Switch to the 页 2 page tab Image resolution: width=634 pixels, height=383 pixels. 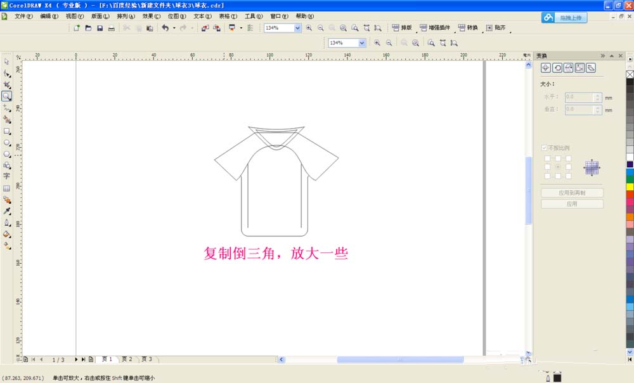[x=127, y=359]
